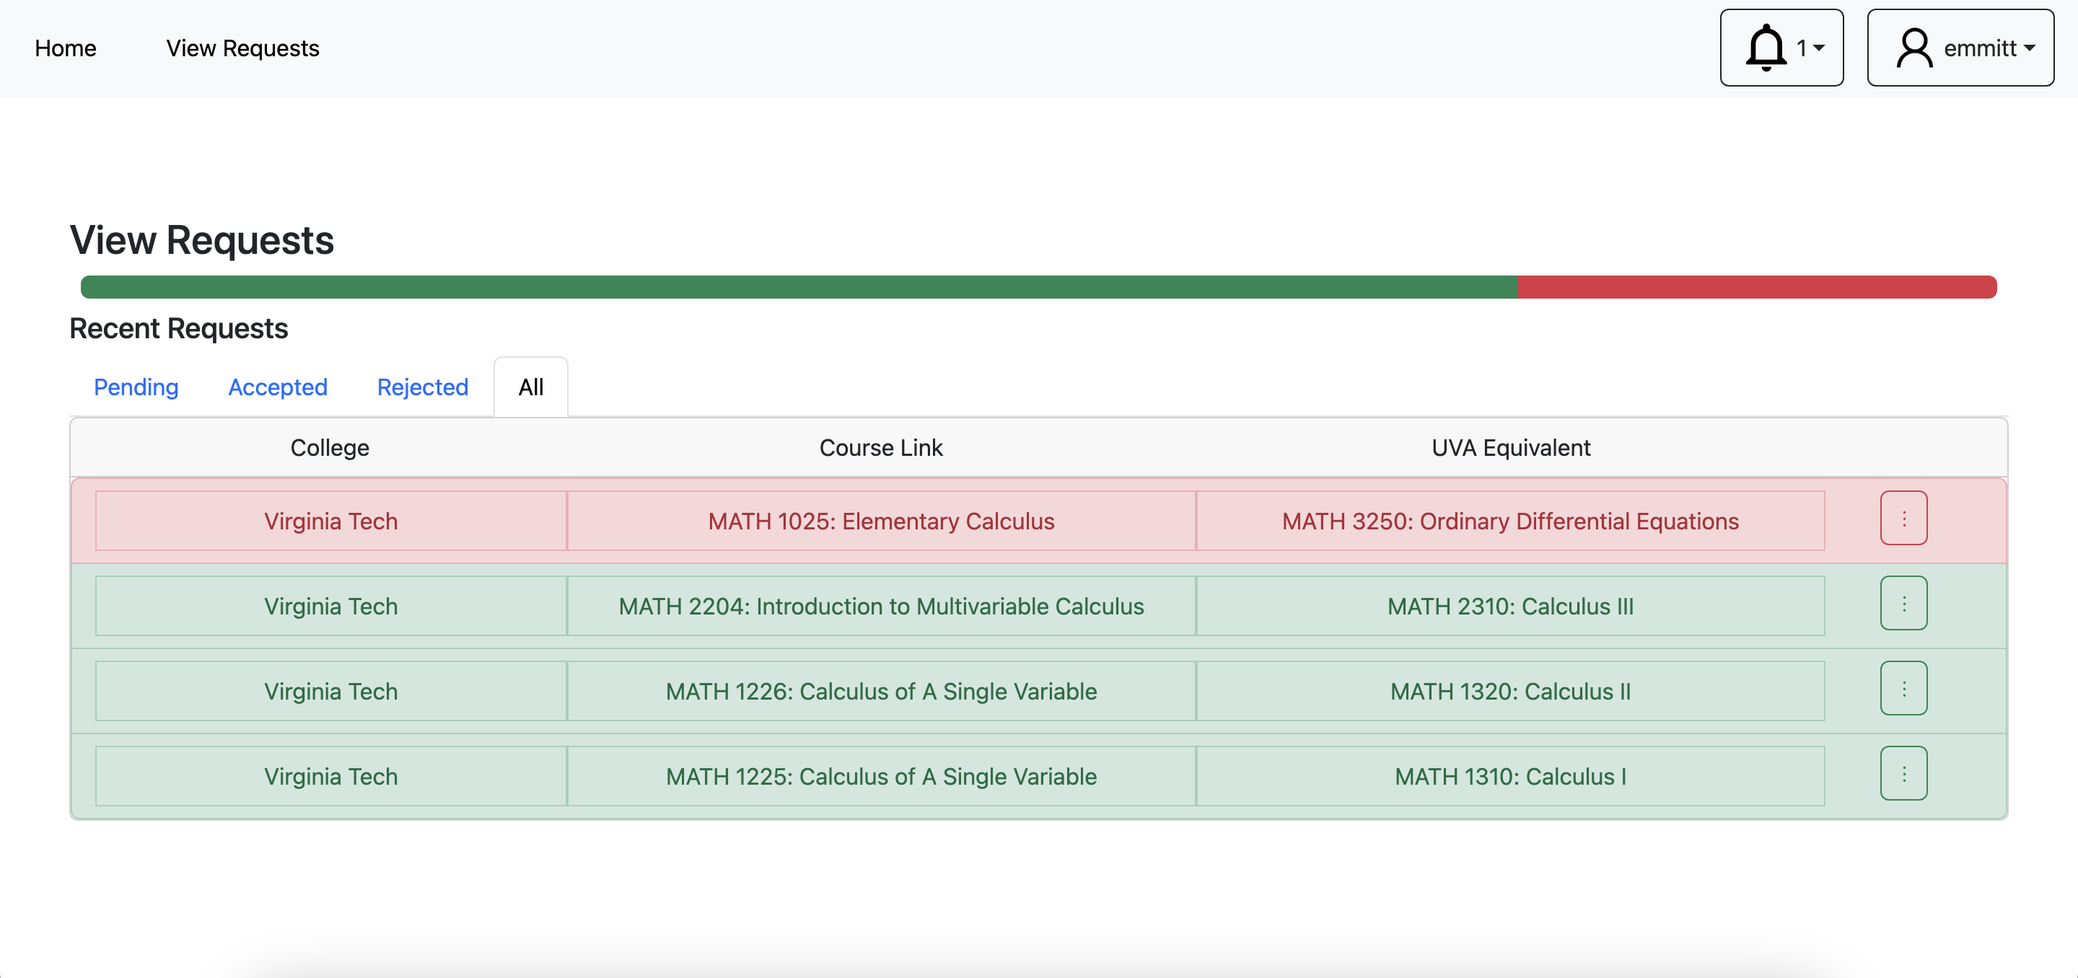Click the emmitt user profile icon
2078x978 pixels.
click(x=1914, y=48)
